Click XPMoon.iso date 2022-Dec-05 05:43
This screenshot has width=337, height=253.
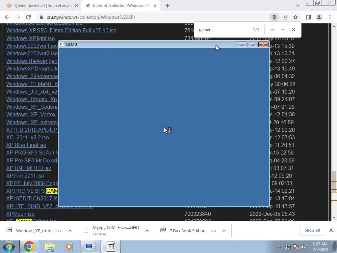tap(272, 214)
